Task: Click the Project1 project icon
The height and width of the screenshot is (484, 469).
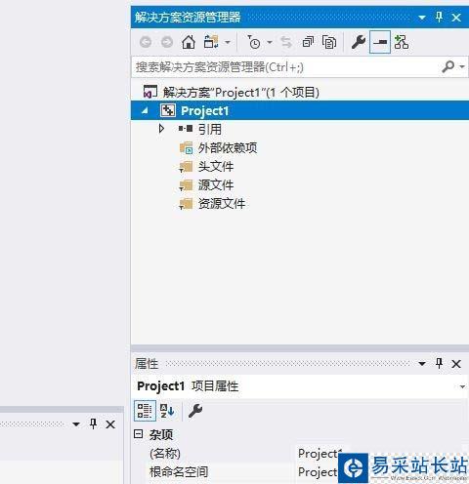Action: click(168, 110)
